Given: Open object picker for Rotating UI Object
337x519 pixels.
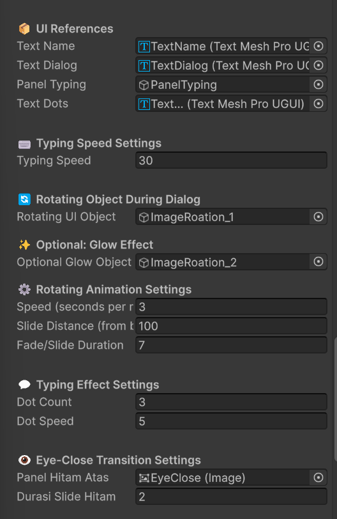Looking at the screenshot, I should point(318,217).
